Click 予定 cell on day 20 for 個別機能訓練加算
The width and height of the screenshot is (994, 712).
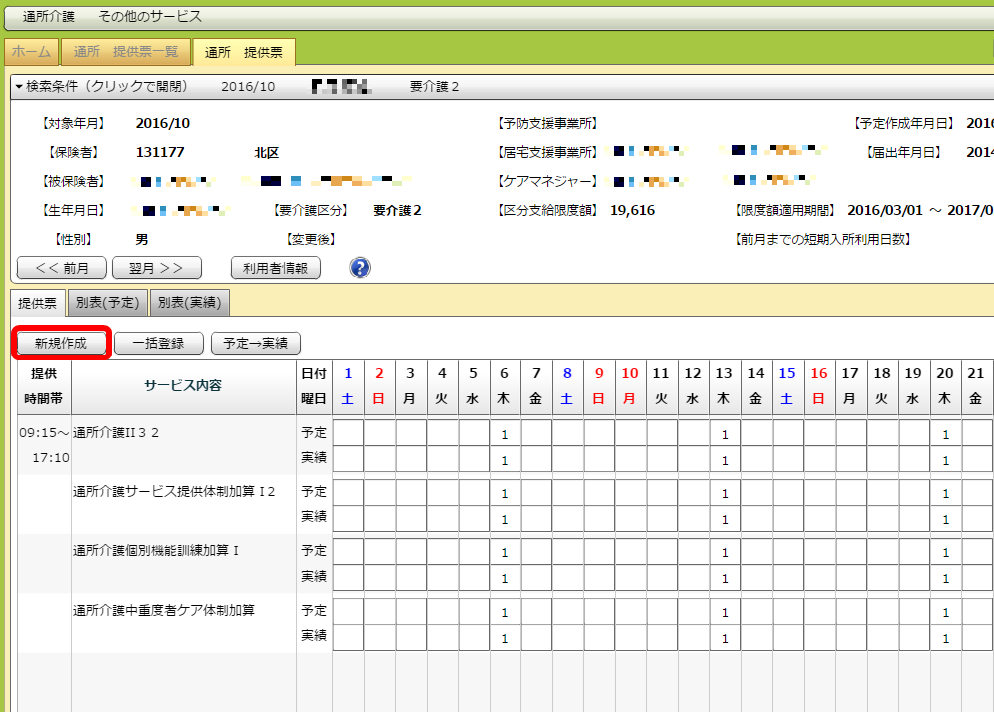click(x=945, y=552)
